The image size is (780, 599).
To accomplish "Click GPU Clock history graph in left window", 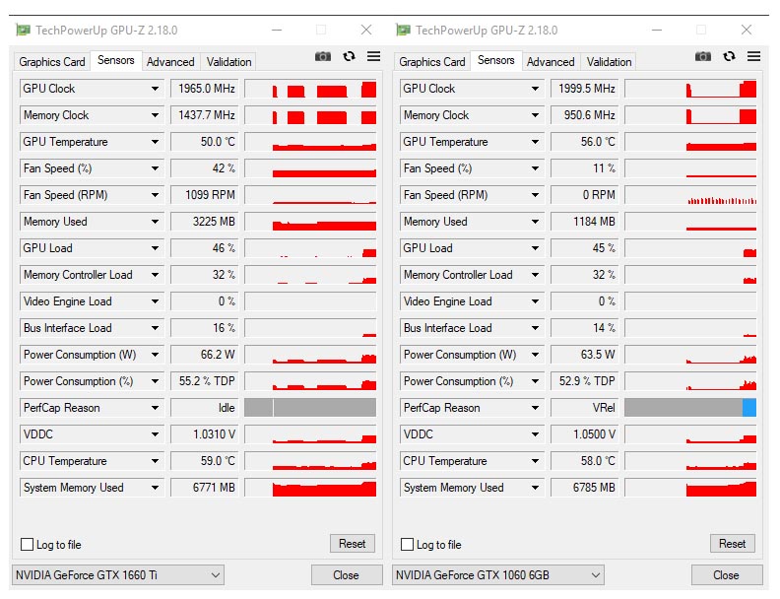I will click(310, 89).
